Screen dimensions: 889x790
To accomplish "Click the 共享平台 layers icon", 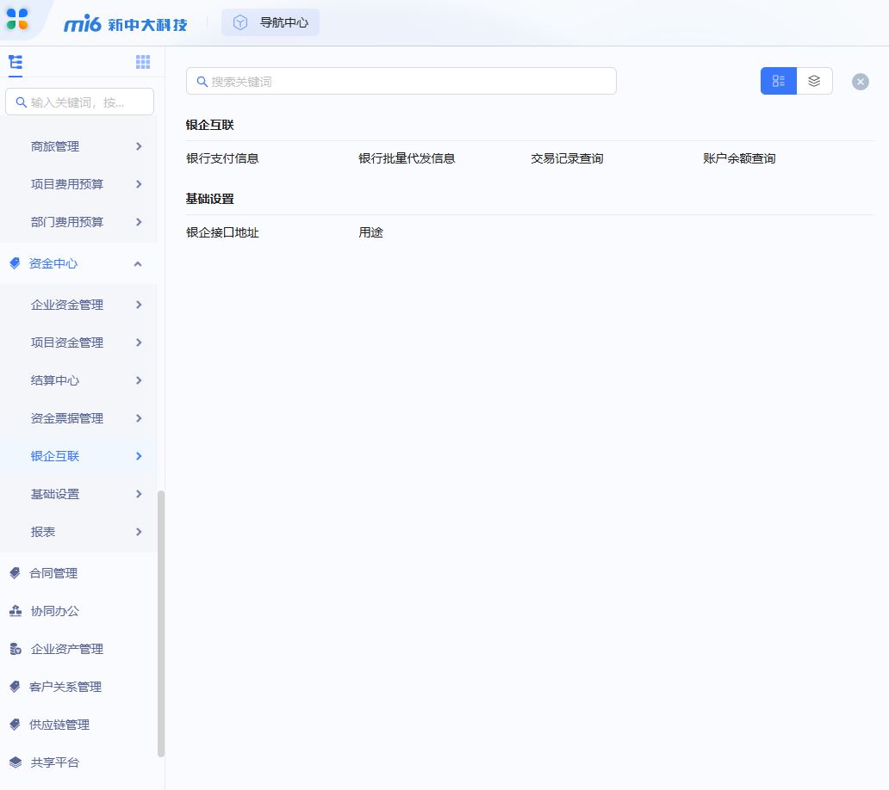I will [x=15, y=762].
